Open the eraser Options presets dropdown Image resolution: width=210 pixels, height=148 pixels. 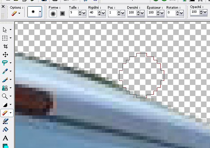pyautogui.click(x=19, y=13)
